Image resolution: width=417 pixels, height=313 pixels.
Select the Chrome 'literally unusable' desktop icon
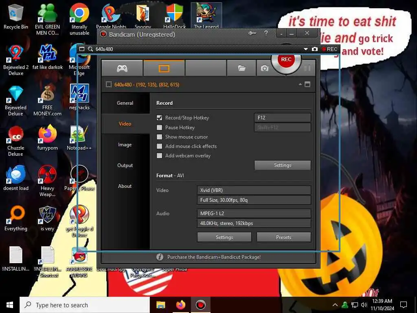79,19
